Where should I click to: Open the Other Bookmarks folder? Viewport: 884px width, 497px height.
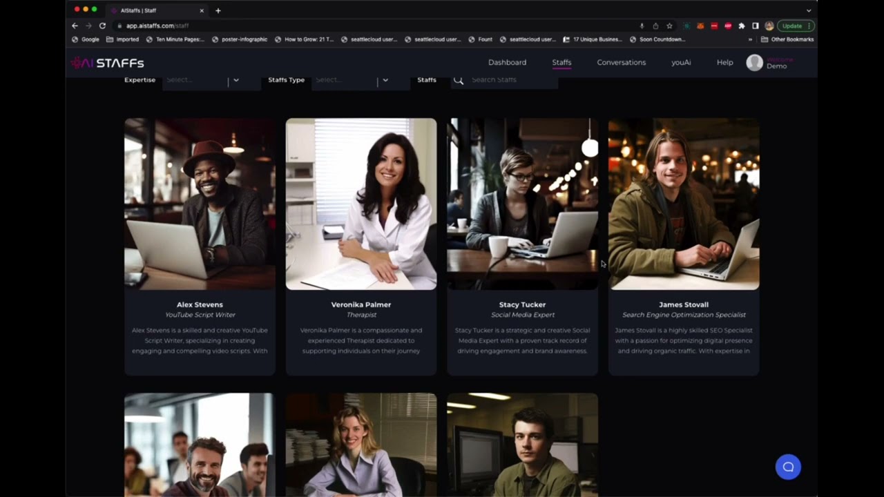click(787, 39)
